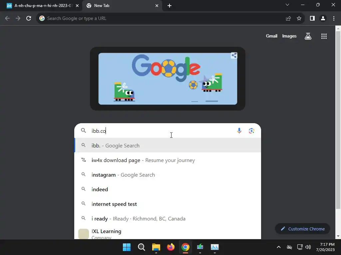Image resolution: width=341 pixels, height=255 pixels.
Task: Pick the 'instagram' search suggestion
Action: click(x=168, y=175)
